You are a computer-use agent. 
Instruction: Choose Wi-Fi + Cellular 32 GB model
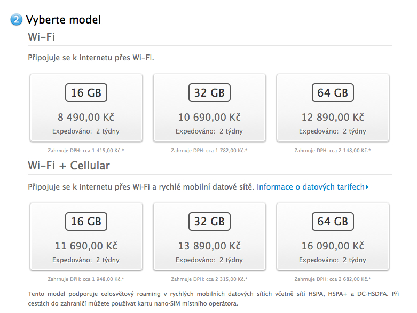coord(209,236)
